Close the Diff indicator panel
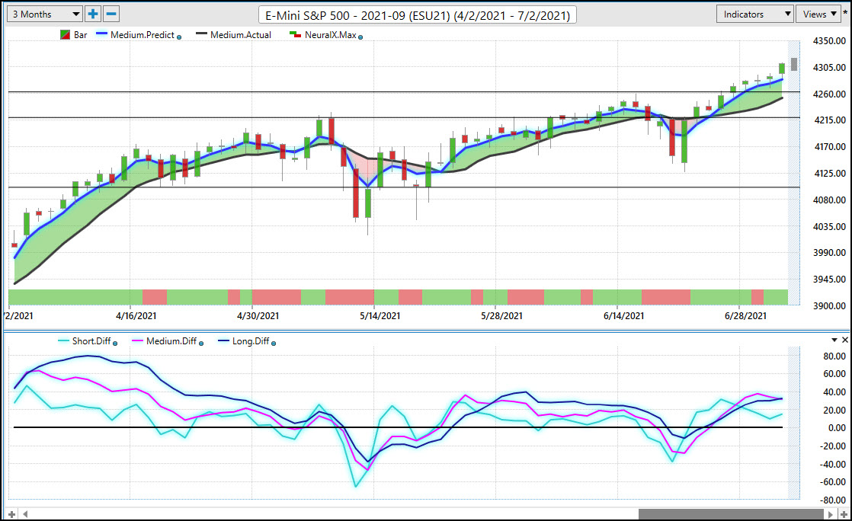The width and height of the screenshot is (852, 521). 845,340
